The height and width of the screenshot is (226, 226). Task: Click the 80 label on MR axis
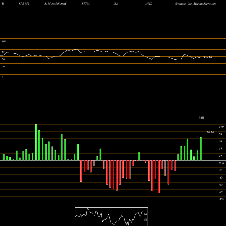pyautogui.click(x=221, y=134)
